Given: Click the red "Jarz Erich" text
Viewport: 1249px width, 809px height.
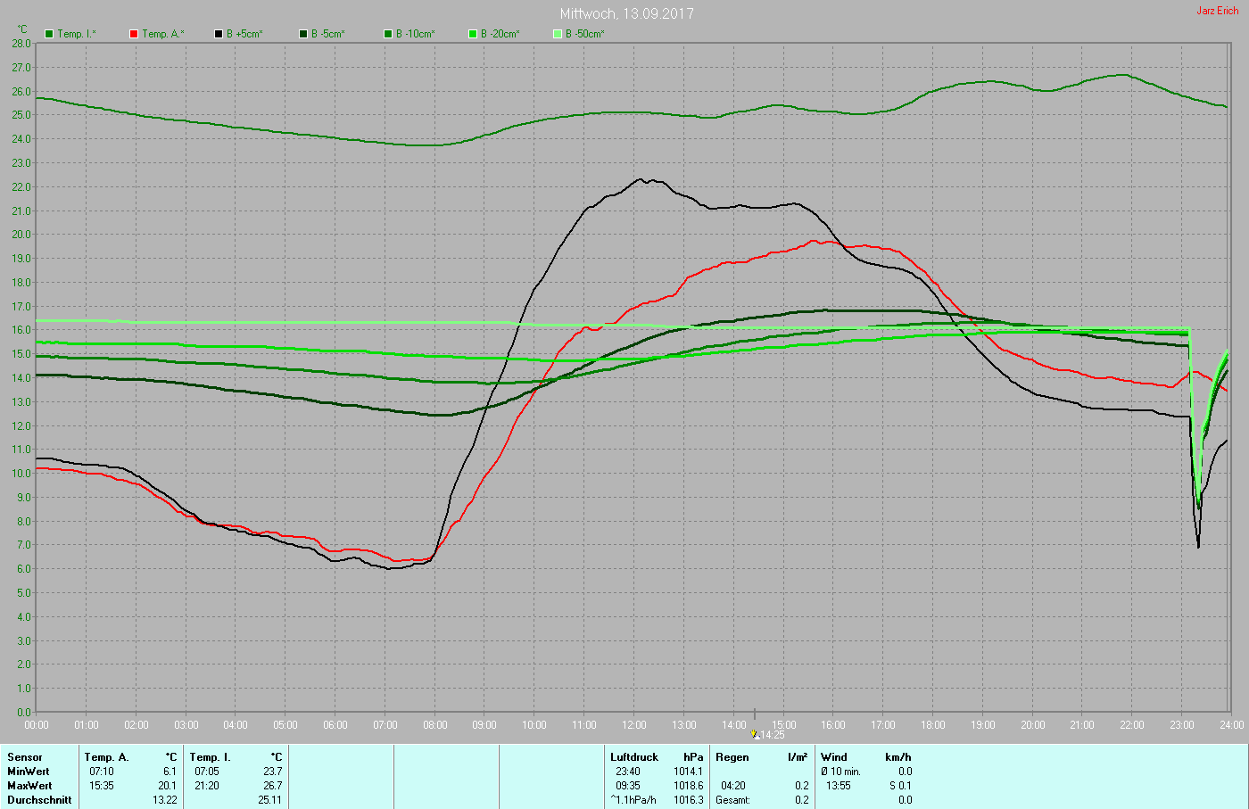Looking at the screenshot, I should coord(1218,11).
